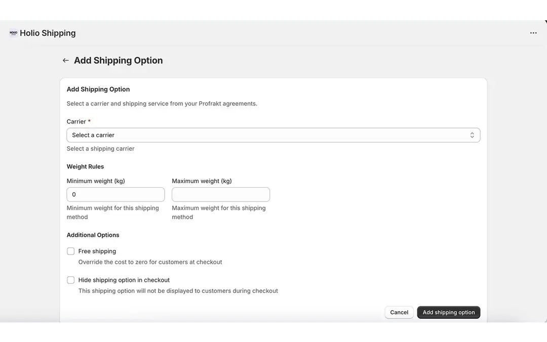Image resolution: width=547 pixels, height=342 pixels.
Task: Focus the Minimum weight (kg) input field
Action: [x=115, y=194]
